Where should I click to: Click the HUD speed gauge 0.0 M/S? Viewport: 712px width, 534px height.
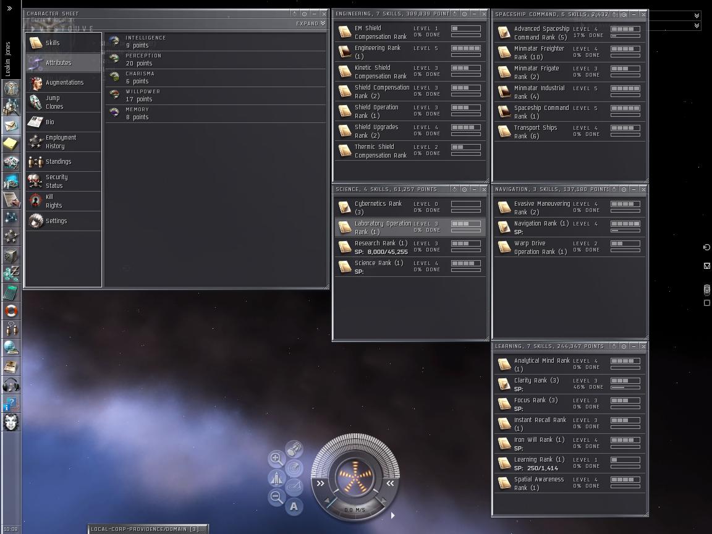355,510
